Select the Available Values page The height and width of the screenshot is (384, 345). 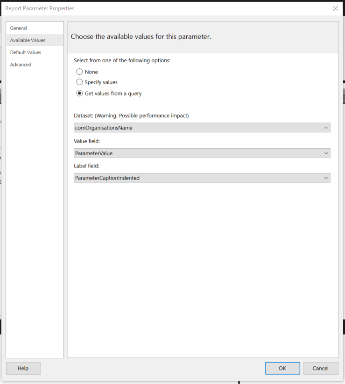click(x=35, y=40)
